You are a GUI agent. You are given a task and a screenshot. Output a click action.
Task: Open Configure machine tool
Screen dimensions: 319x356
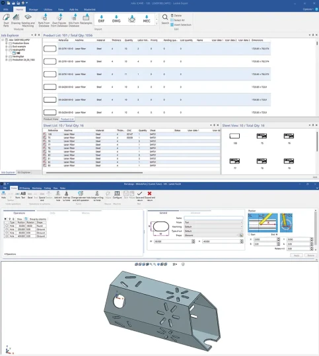coord(117,194)
